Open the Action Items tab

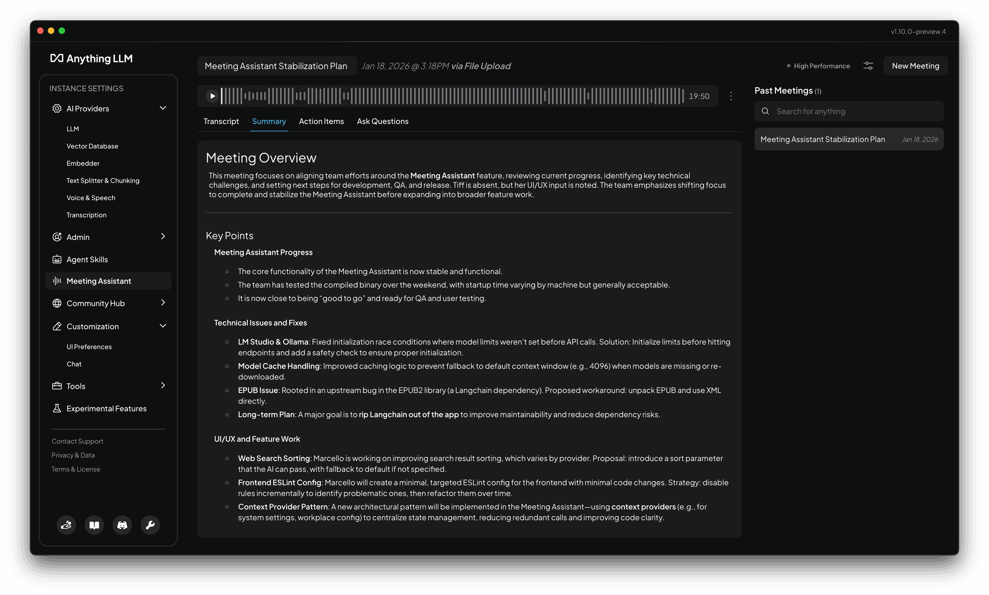pos(321,122)
